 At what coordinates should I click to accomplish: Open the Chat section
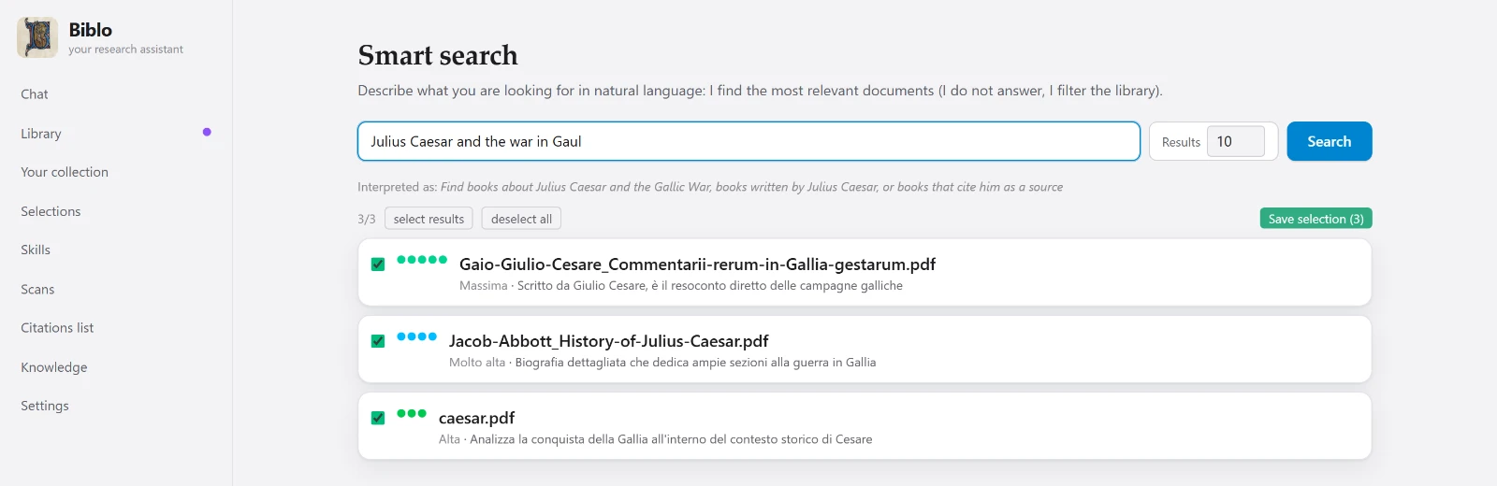coord(35,94)
